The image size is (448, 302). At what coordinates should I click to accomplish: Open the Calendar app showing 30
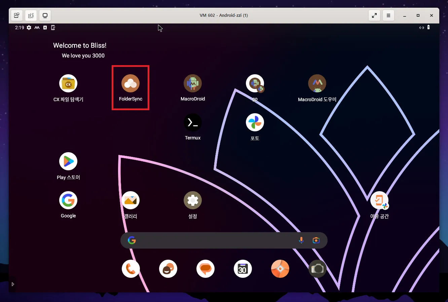coord(242,269)
